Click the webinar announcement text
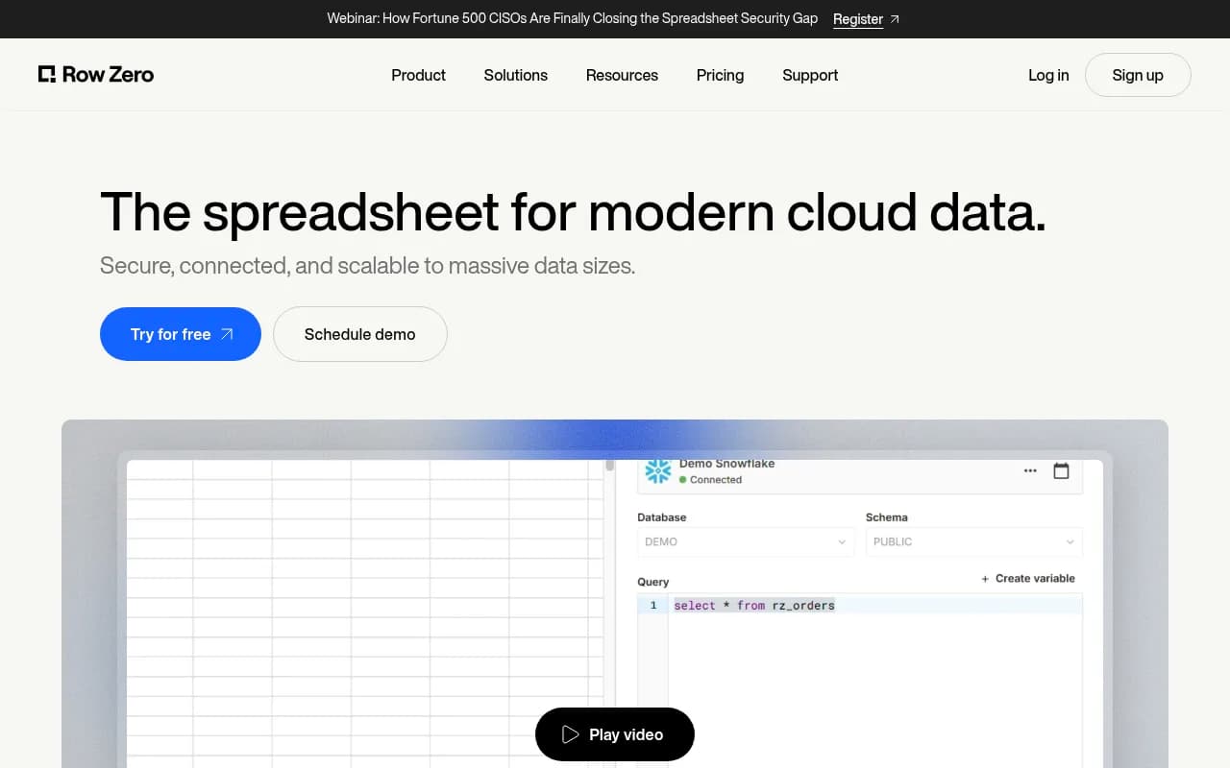Screen dimensions: 1230x768 tap(573, 18)
